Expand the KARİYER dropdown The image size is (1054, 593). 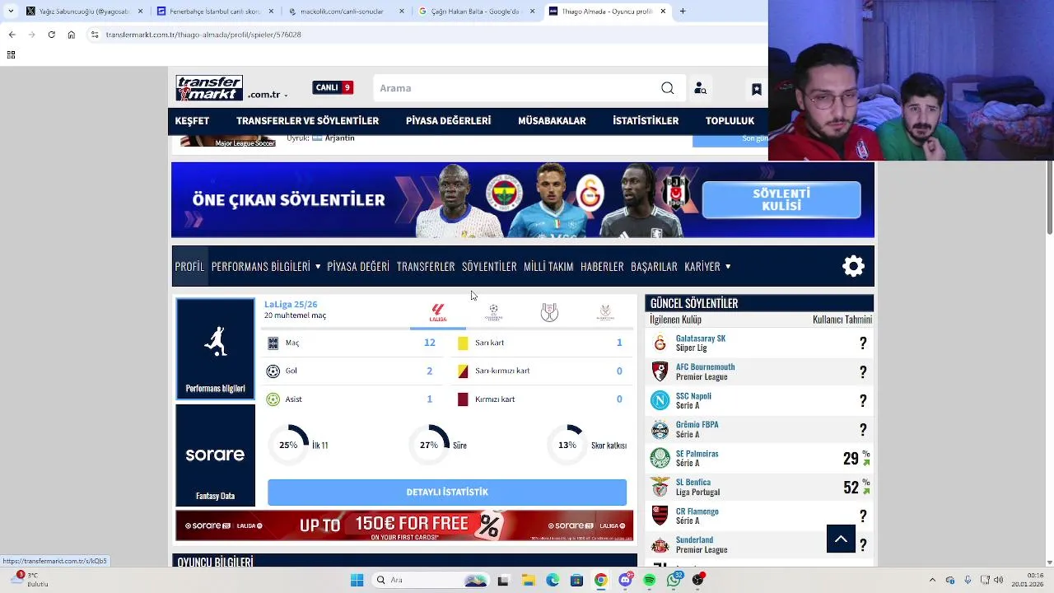[x=707, y=266]
